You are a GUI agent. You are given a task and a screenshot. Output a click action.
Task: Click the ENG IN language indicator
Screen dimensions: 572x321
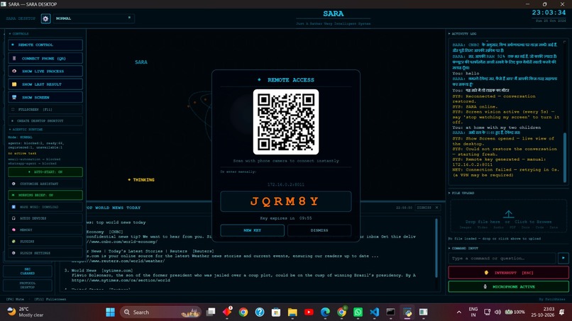473,312
